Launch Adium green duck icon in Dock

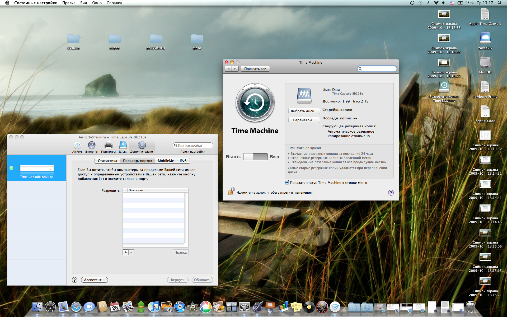[x=141, y=307]
